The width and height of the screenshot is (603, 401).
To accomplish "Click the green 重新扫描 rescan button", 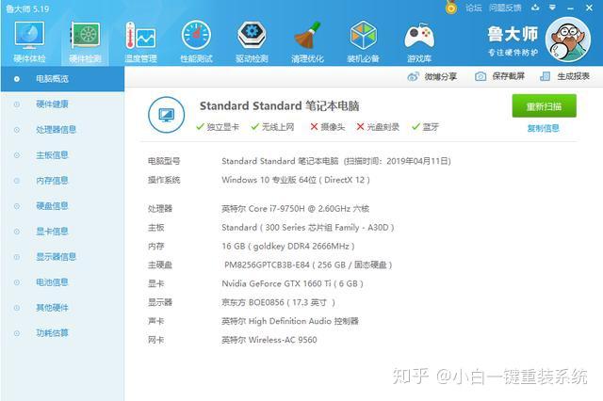I will pos(545,106).
